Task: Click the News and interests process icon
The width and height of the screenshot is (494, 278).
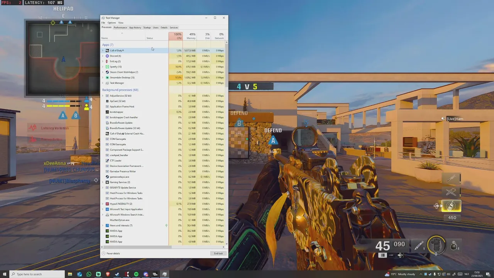Action: pos(107,225)
